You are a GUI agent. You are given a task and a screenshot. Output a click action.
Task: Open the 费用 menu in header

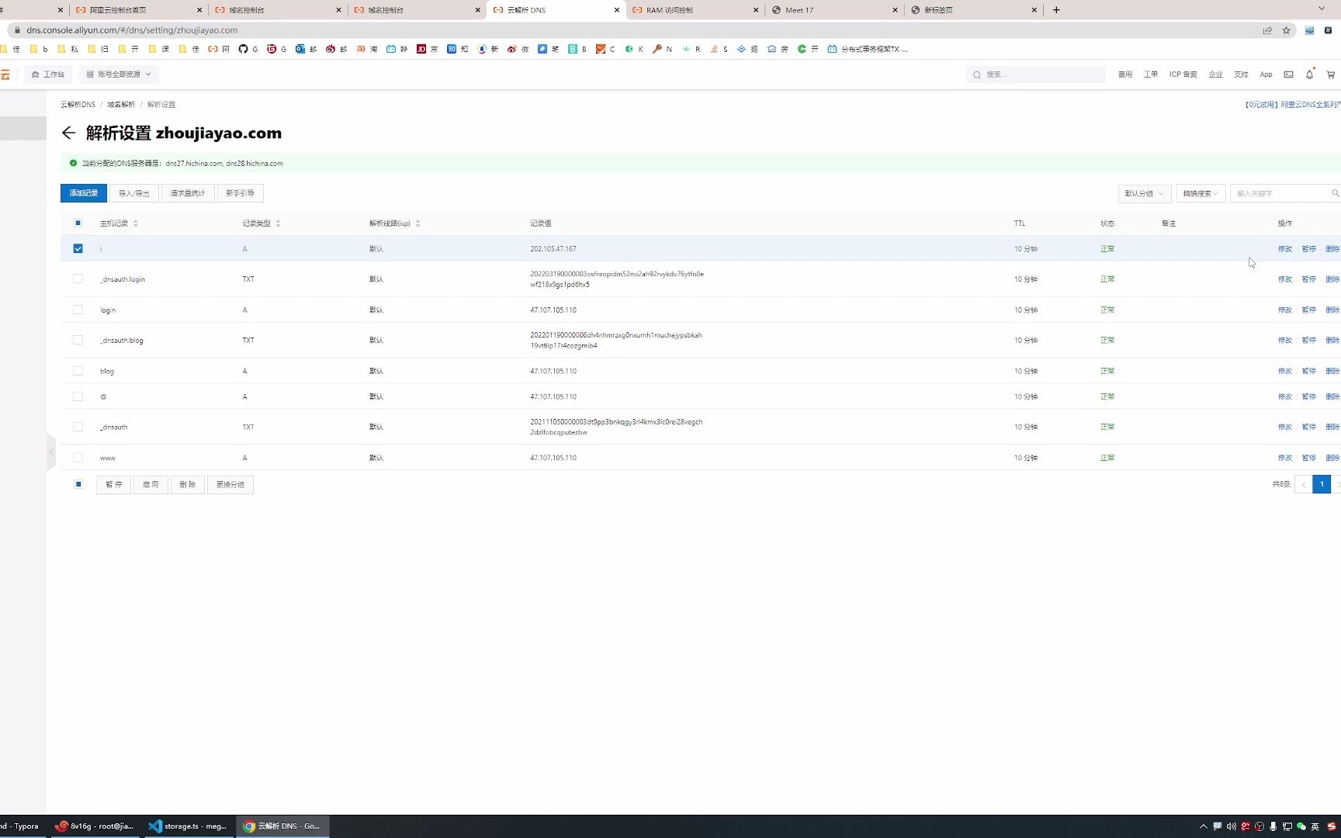pyautogui.click(x=1125, y=74)
